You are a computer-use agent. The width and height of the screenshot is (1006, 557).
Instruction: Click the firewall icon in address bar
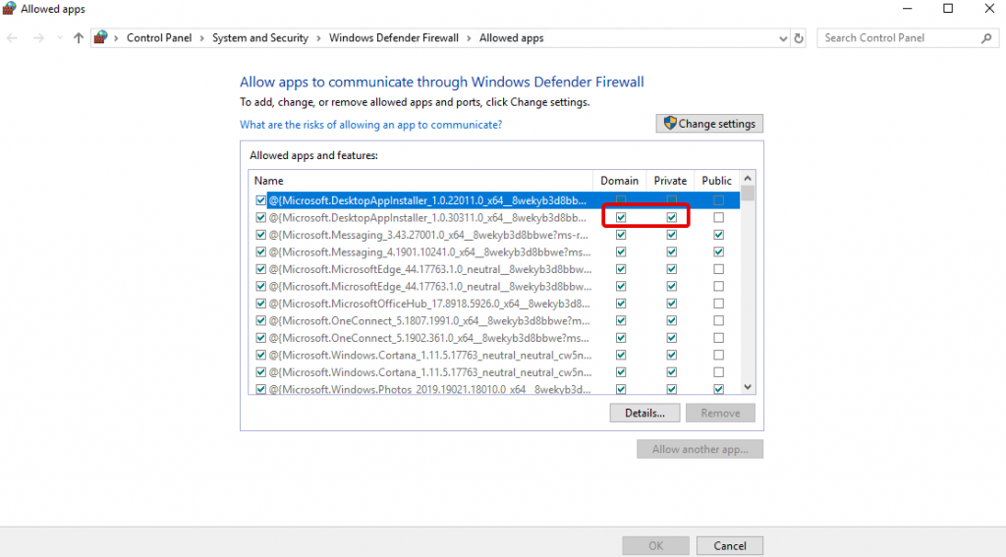click(101, 37)
